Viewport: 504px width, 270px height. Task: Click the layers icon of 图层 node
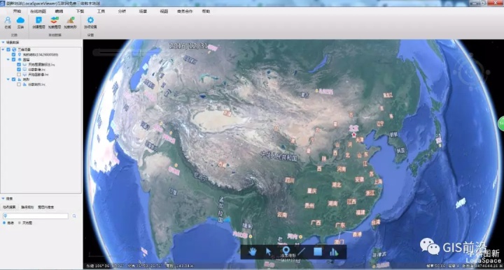tap(20, 59)
